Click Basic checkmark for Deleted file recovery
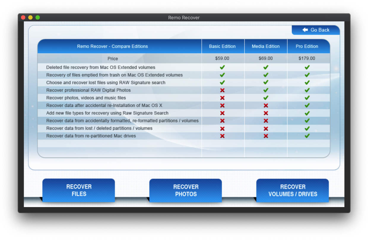The height and width of the screenshot is (240, 368). (x=222, y=67)
